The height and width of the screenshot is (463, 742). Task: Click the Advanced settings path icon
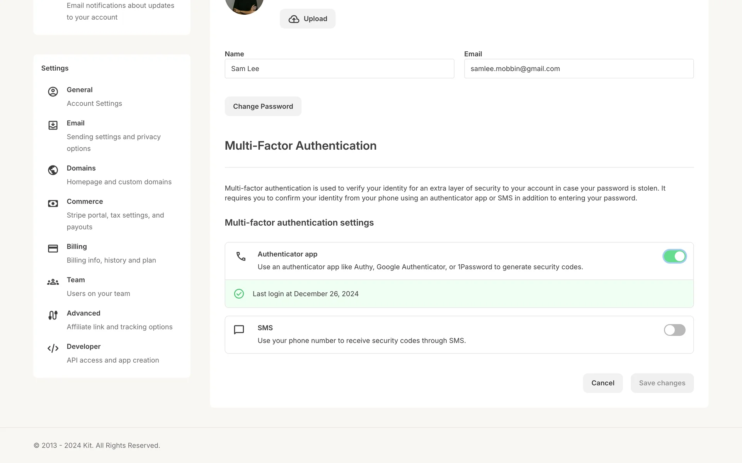53,315
